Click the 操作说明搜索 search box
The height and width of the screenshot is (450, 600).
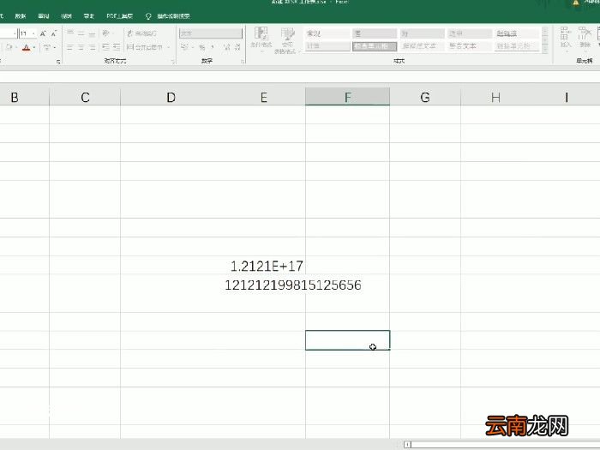[x=173, y=16]
